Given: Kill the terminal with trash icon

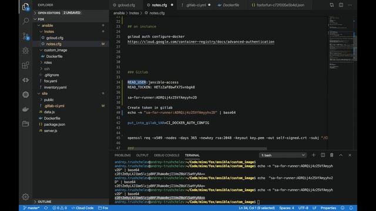Looking at the screenshot, I should pyautogui.click(x=331, y=155).
